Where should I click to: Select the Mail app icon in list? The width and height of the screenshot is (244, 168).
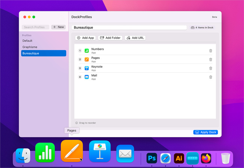pyautogui.click(x=87, y=77)
